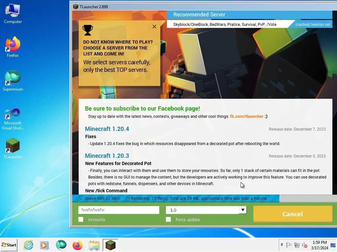Click the Facebook subscribe green heading
Viewport: 337px width, 252px height.
[142, 108]
